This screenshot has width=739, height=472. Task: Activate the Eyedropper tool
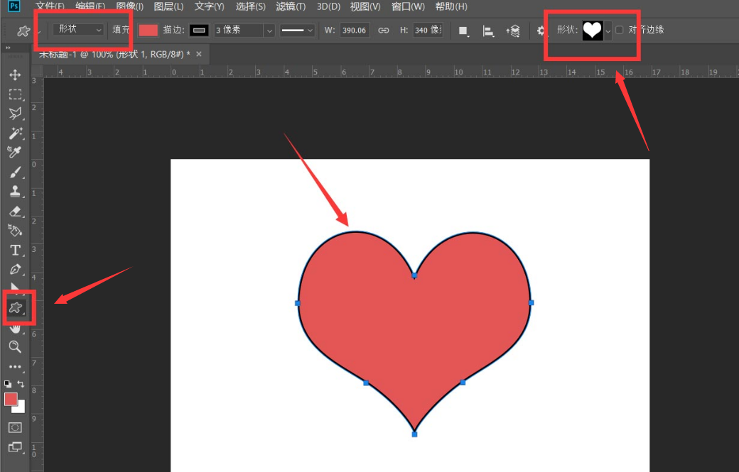pyautogui.click(x=15, y=152)
